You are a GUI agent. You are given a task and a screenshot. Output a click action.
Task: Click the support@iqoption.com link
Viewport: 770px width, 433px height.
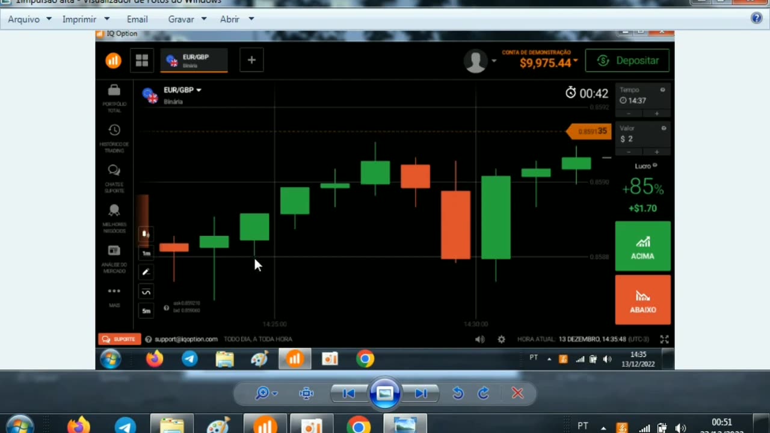pyautogui.click(x=186, y=339)
